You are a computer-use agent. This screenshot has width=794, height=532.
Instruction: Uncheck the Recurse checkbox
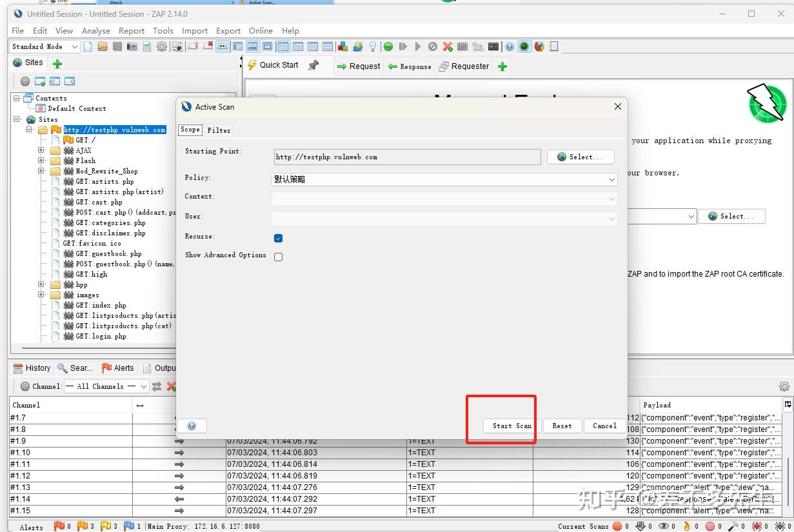pyautogui.click(x=278, y=238)
